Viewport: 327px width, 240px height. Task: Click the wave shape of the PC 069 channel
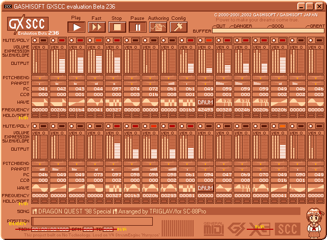pyautogui.click(x=242, y=188)
